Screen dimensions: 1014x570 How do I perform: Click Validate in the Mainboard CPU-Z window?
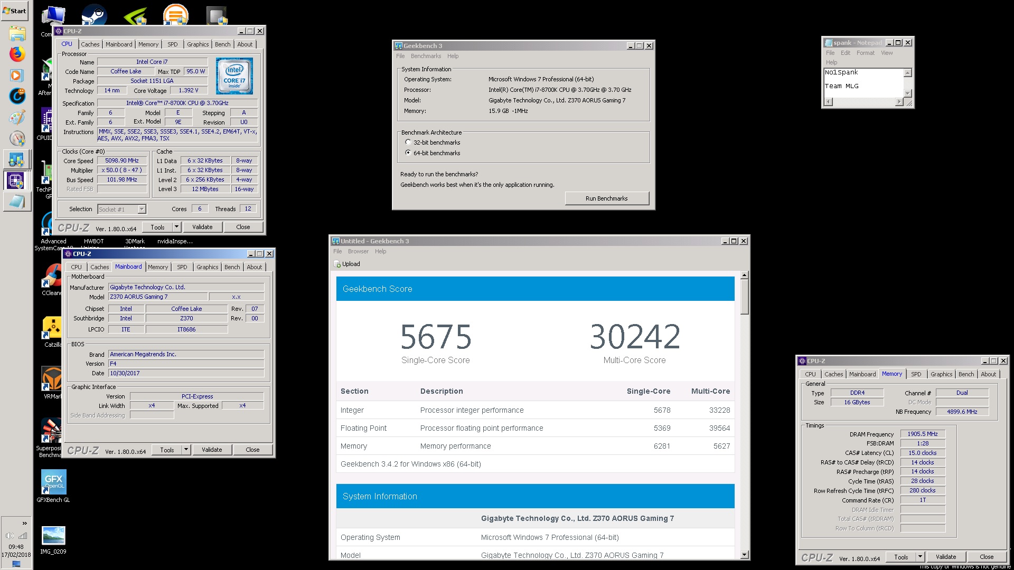pyautogui.click(x=212, y=450)
